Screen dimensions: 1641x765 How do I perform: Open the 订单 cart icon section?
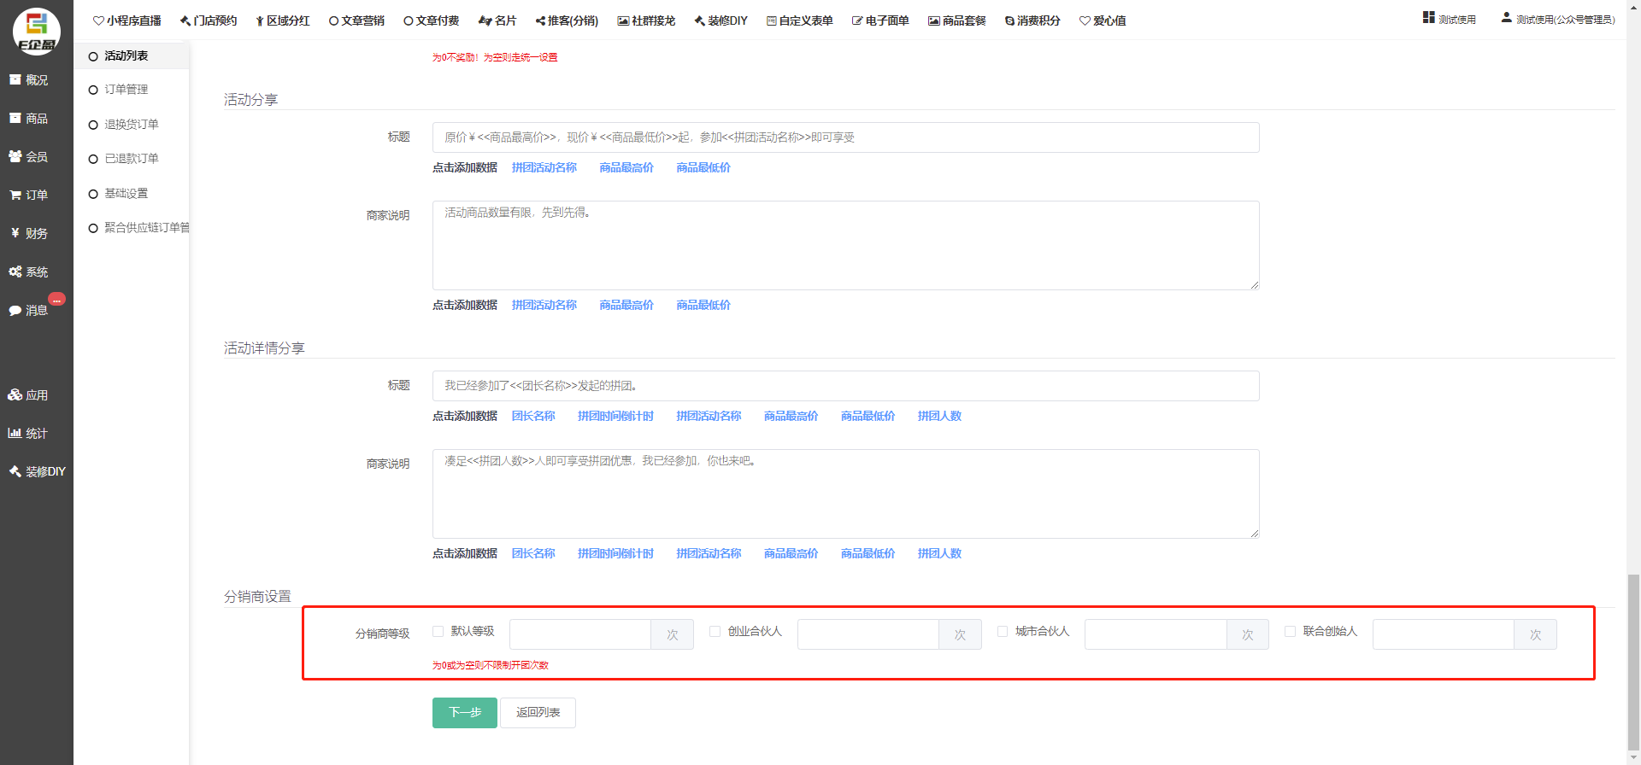coord(28,196)
